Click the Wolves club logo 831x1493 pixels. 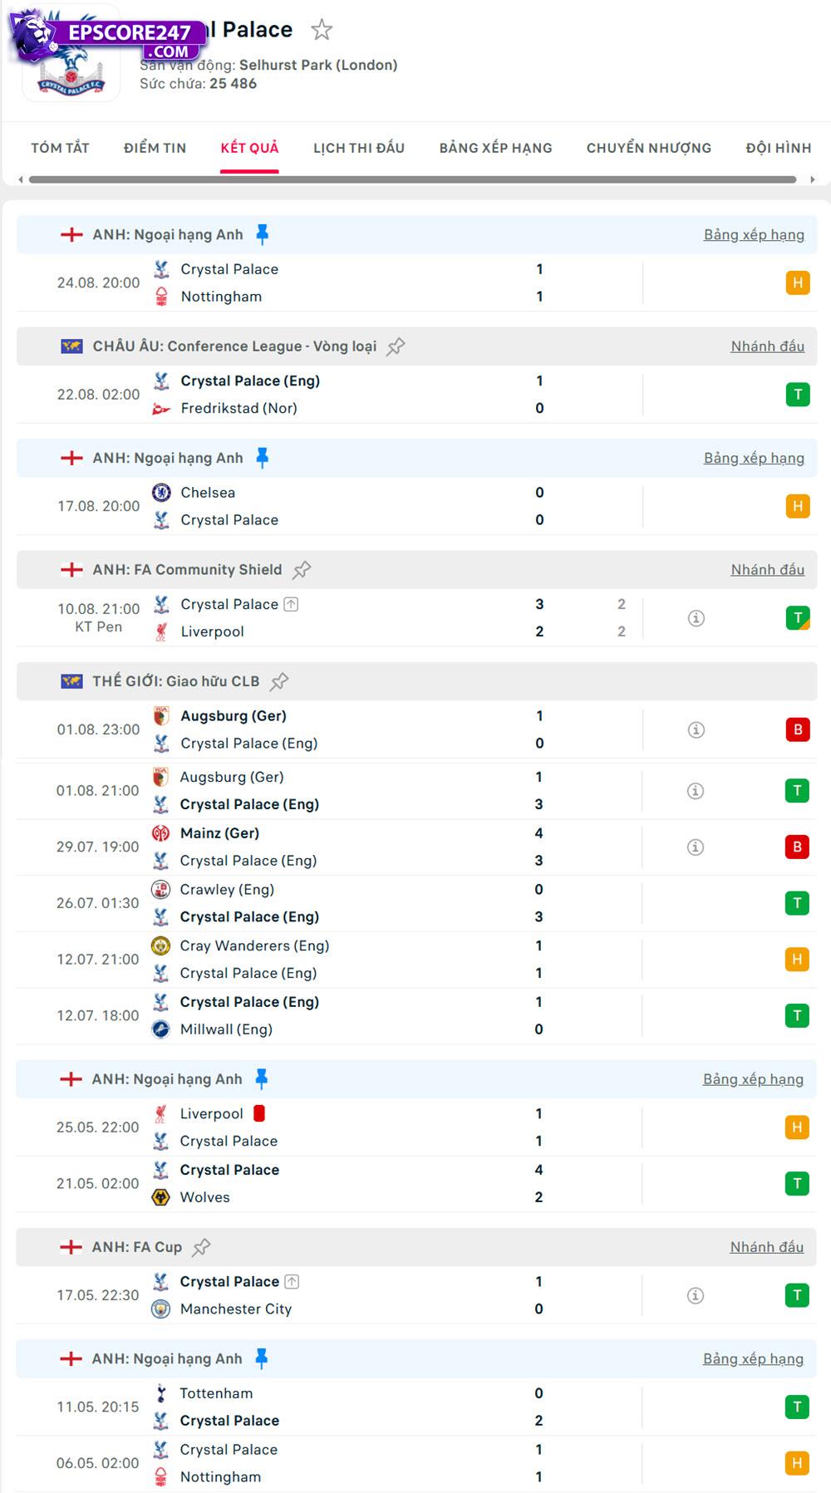coord(160,1197)
